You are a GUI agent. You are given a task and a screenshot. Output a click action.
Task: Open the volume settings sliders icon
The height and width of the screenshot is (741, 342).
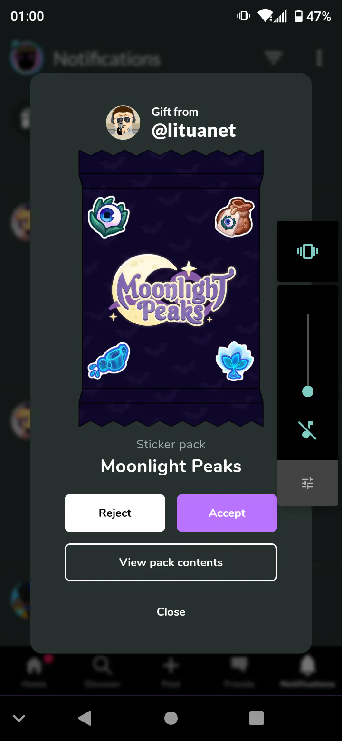[x=308, y=483]
